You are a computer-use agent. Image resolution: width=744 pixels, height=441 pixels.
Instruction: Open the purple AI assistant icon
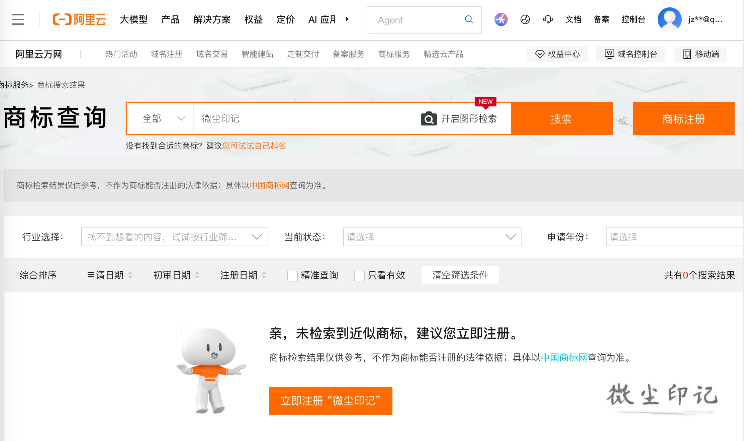pyautogui.click(x=501, y=19)
